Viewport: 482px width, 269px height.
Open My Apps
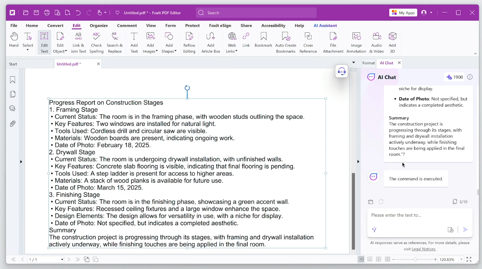click(x=403, y=13)
